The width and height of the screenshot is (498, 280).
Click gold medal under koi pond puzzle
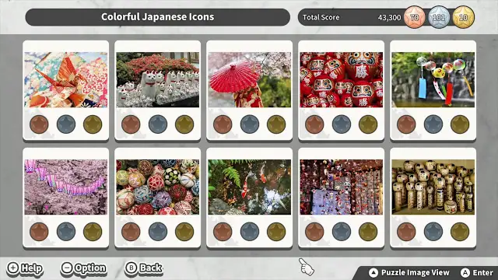pos(276,232)
